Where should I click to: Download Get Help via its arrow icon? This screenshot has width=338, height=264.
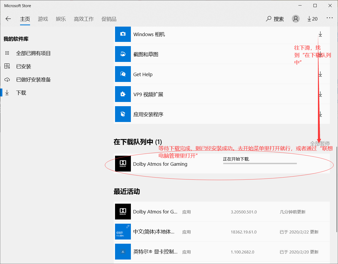[x=320, y=74]
